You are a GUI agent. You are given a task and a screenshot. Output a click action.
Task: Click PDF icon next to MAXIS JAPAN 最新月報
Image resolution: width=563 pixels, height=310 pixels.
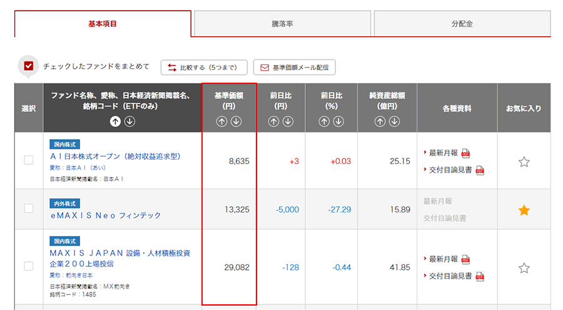click(465, 259)
